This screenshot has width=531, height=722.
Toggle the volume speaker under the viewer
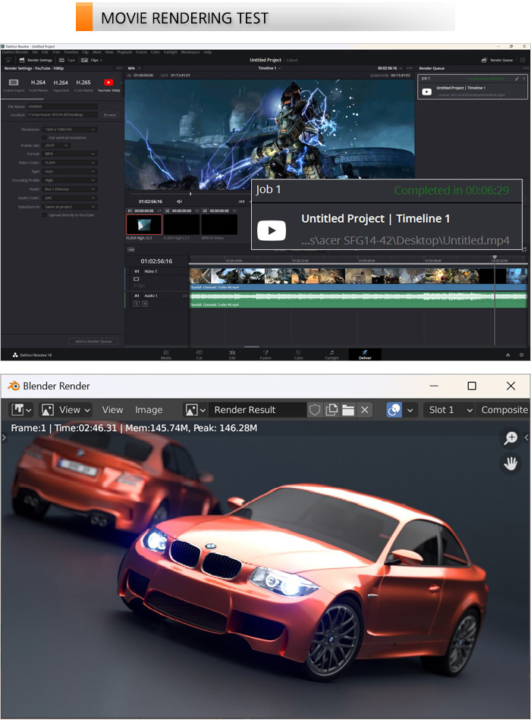tap(179, 202)
